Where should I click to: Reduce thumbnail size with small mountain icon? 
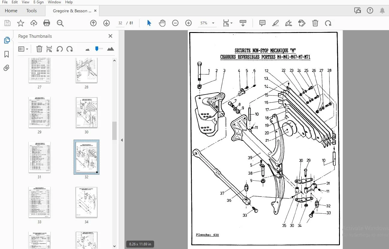click(88, 49)
